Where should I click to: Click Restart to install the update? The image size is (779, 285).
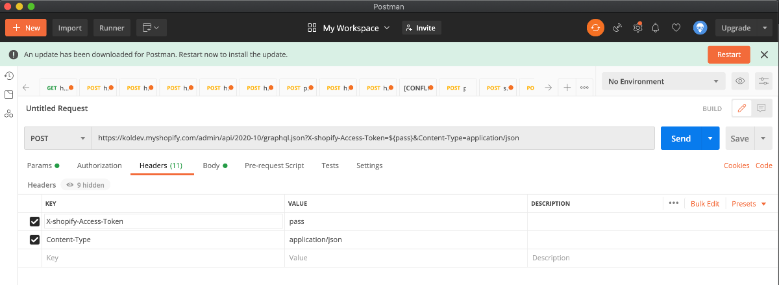728,55
